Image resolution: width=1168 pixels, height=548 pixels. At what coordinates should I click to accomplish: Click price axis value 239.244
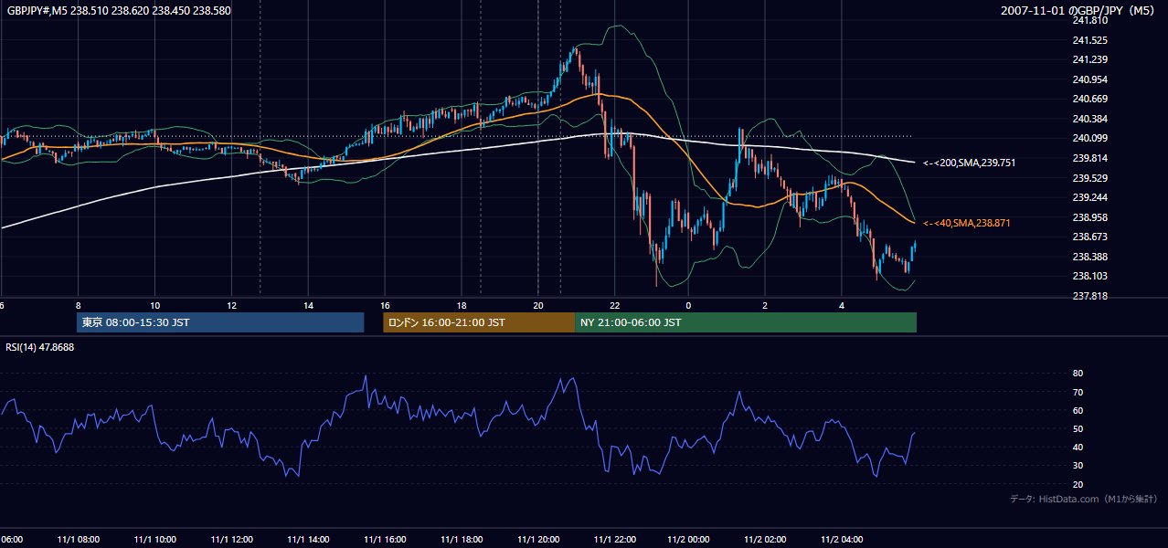1089,197
